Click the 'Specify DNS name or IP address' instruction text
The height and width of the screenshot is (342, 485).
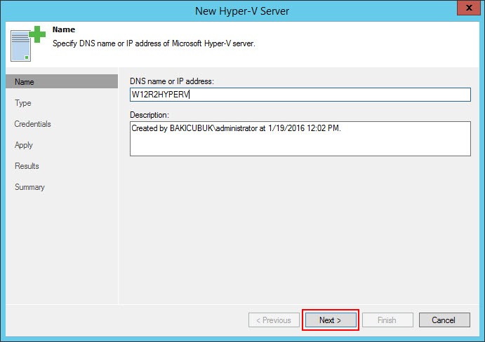(154, 43)
